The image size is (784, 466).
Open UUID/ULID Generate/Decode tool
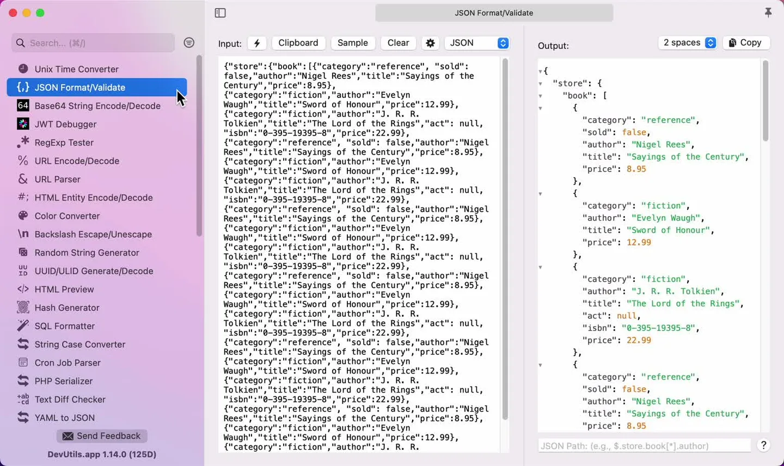pos(97,271)
